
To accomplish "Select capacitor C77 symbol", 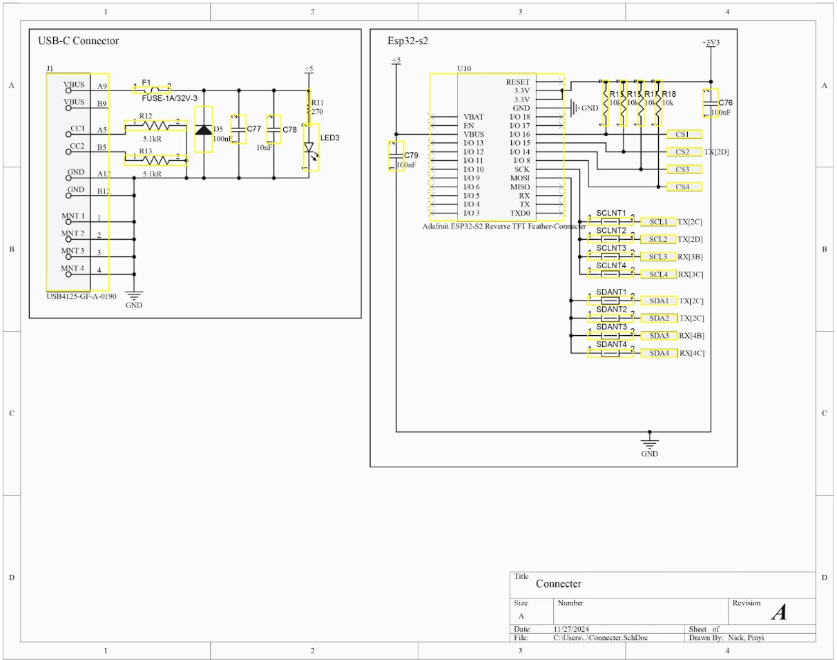I will (x=238, y=129).
